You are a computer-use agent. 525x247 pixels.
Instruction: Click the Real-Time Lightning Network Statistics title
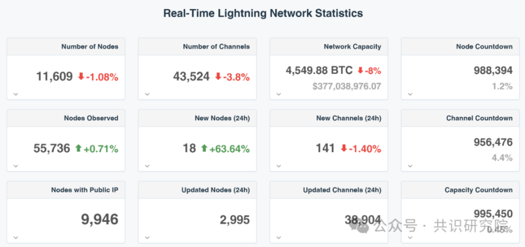click(x=263, y=13)
